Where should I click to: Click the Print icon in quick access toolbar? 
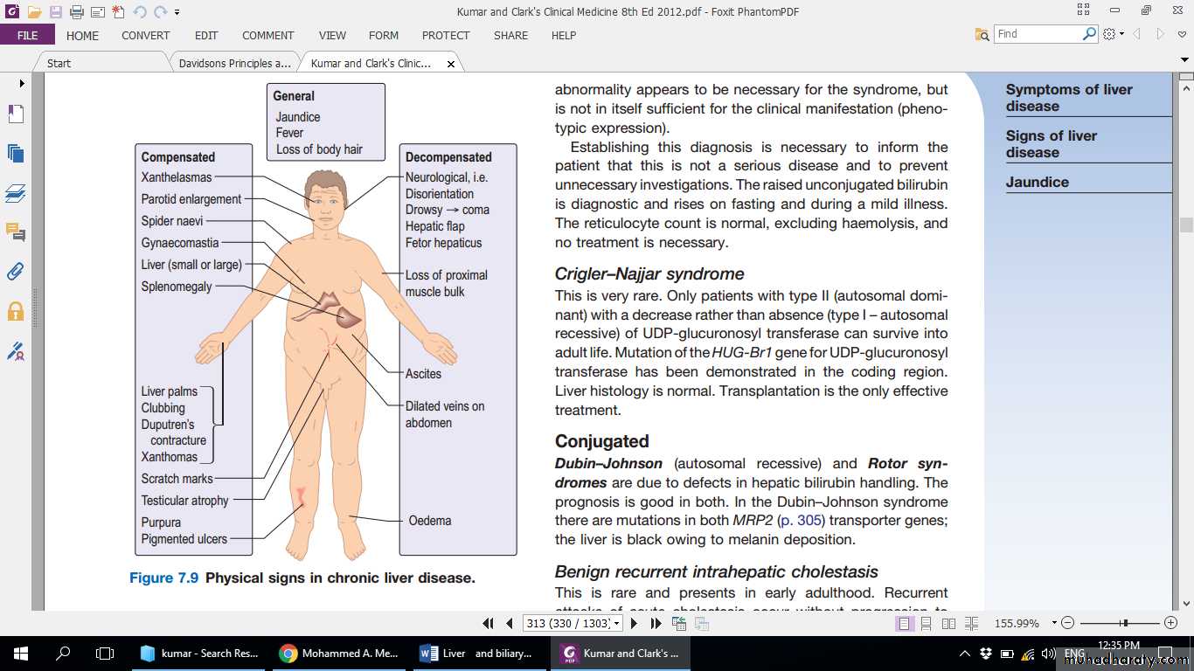(76, 12)
